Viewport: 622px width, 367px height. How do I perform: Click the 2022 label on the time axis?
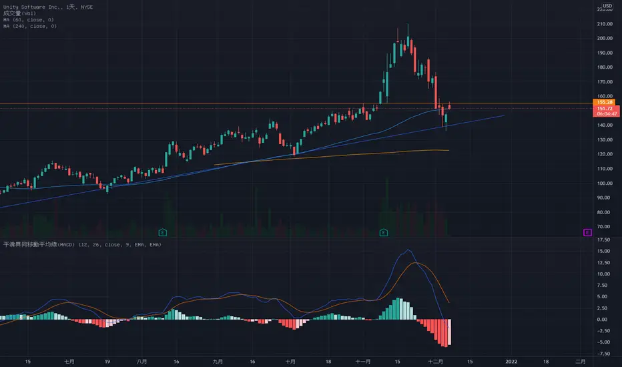511,362
